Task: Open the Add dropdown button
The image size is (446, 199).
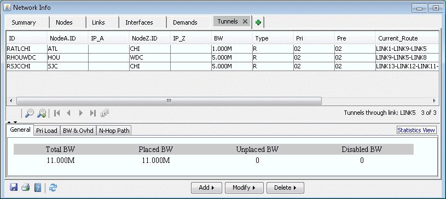Action: coord(206,188)
